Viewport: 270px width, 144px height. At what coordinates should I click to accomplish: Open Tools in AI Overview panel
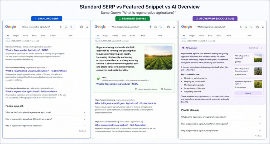pos(249,36)
